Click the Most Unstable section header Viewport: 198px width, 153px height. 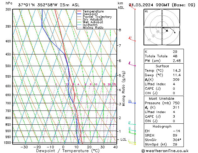coord(162,98)
